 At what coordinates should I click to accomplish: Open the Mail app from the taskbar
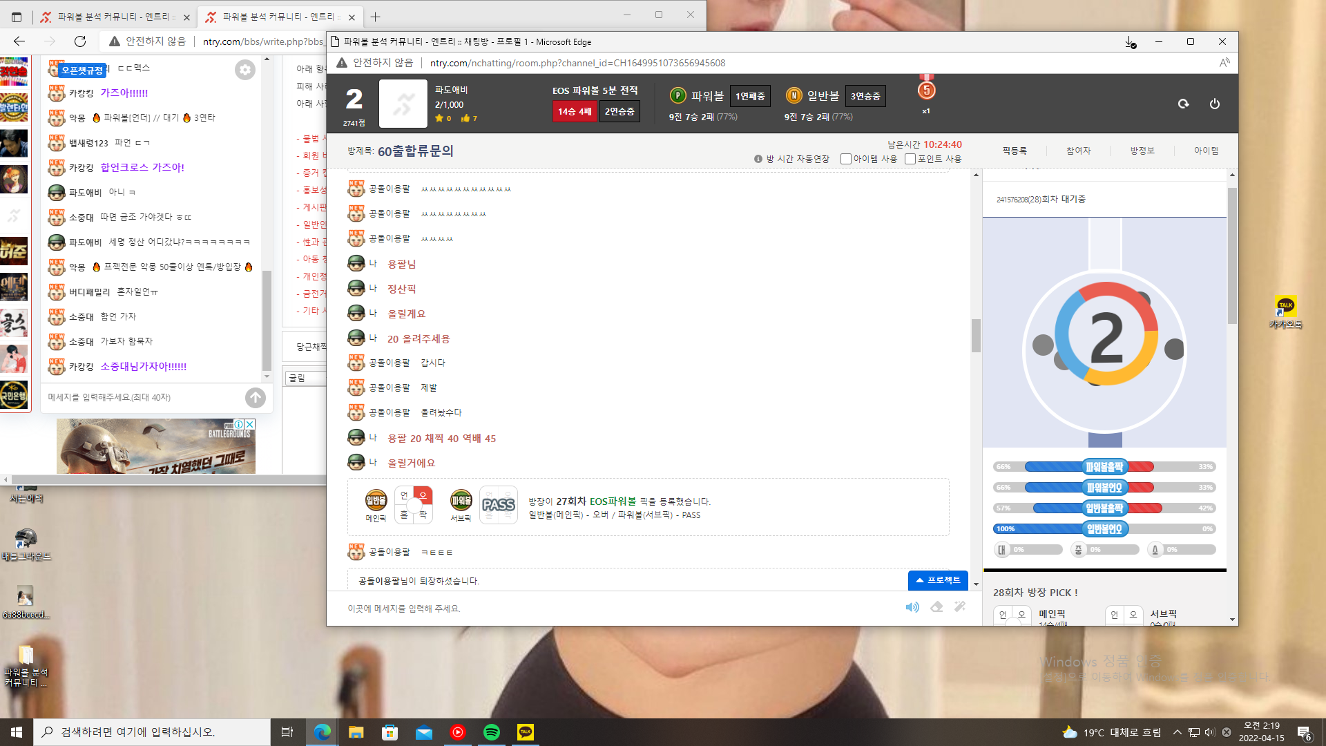pyautogui.click(x=424, y=732)
